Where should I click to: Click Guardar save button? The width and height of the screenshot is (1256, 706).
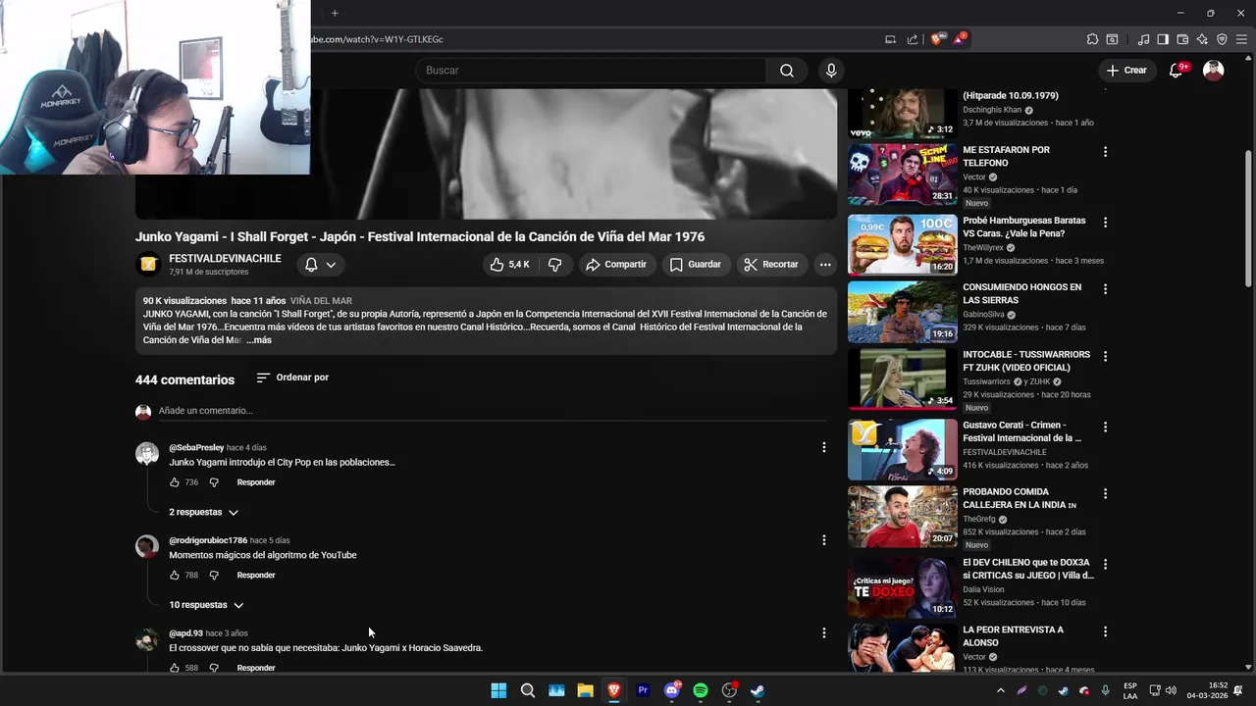[695, 265]
